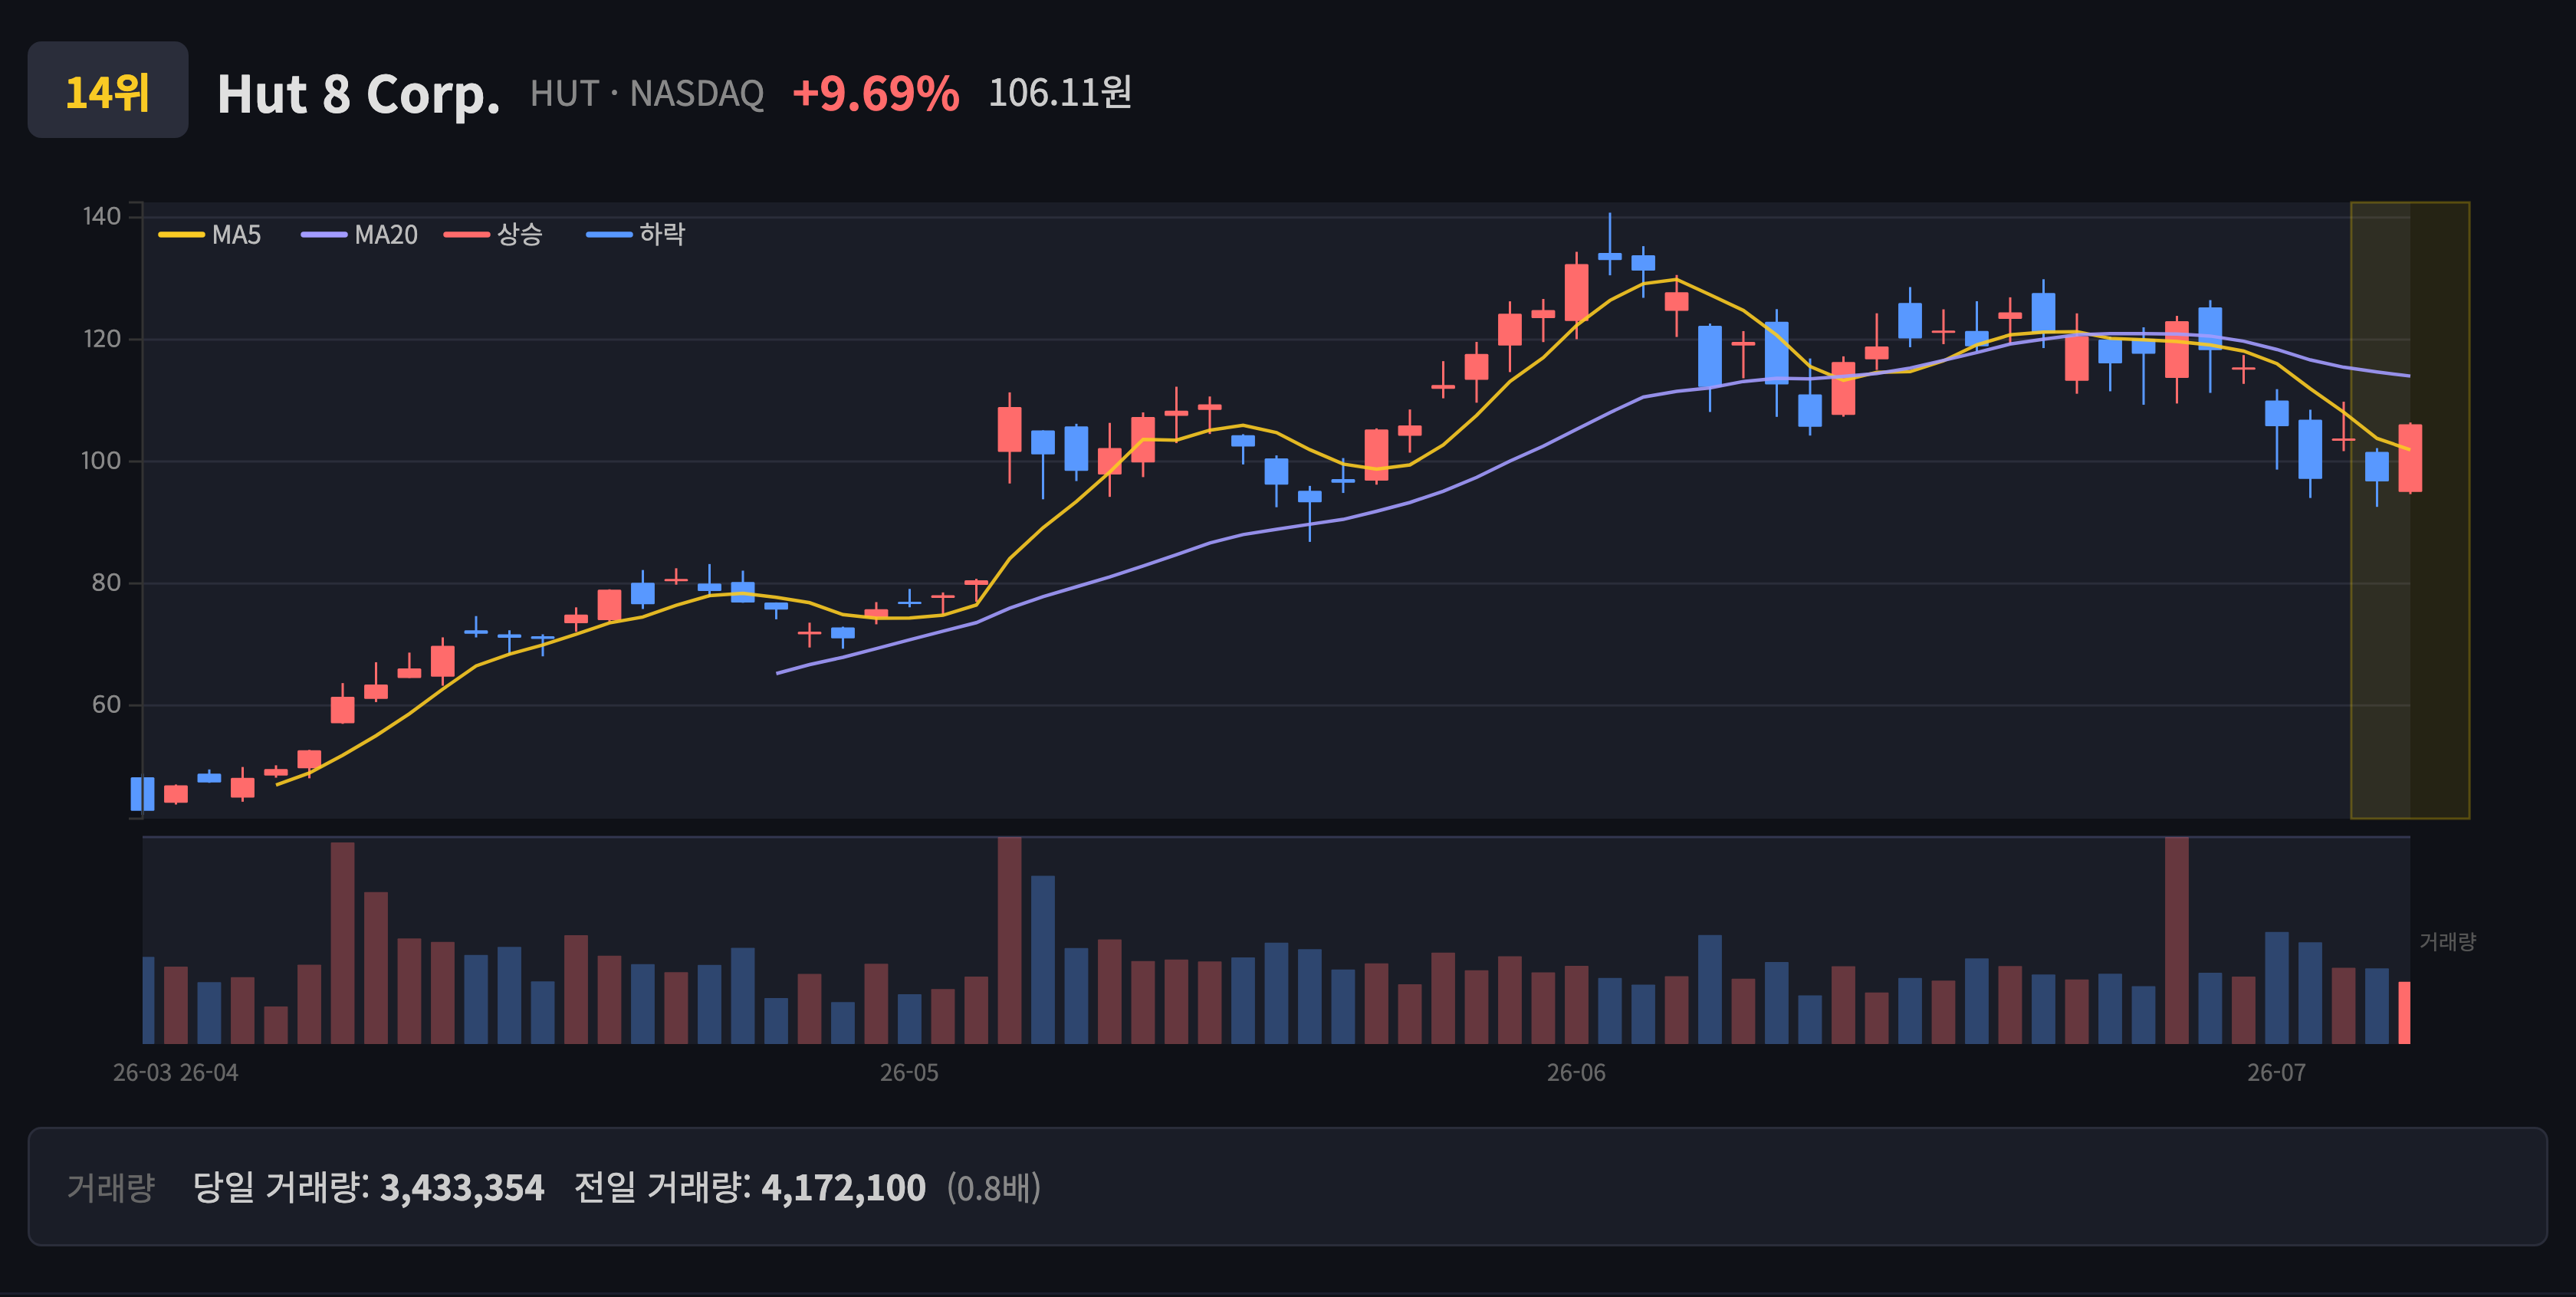Click the 26-07 date axis label
Image resolution: width=2576 pixels, height=1297 pixels.
click(x=2276, y=1073)
